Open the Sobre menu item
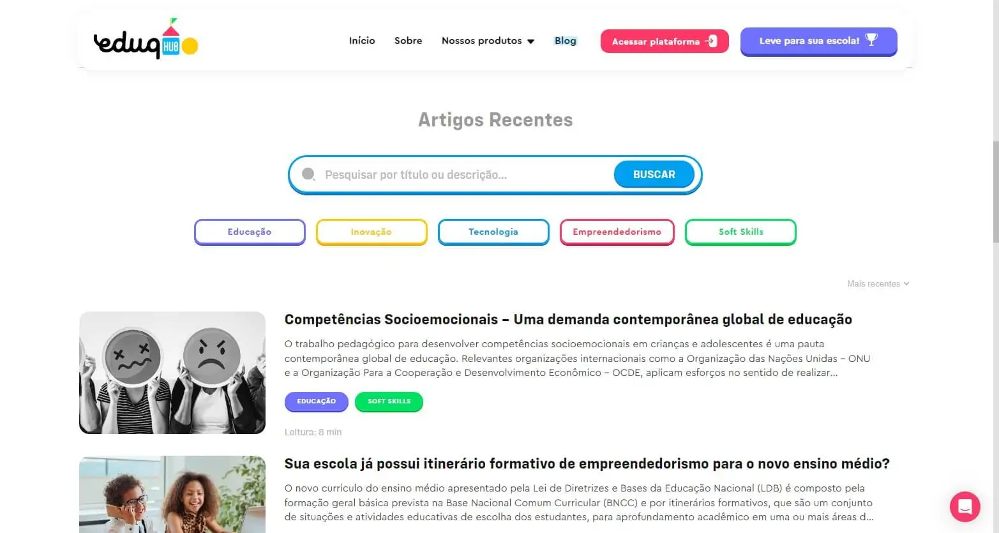The image size is (999, 533). pyautogui.click(x=408, y=41)
